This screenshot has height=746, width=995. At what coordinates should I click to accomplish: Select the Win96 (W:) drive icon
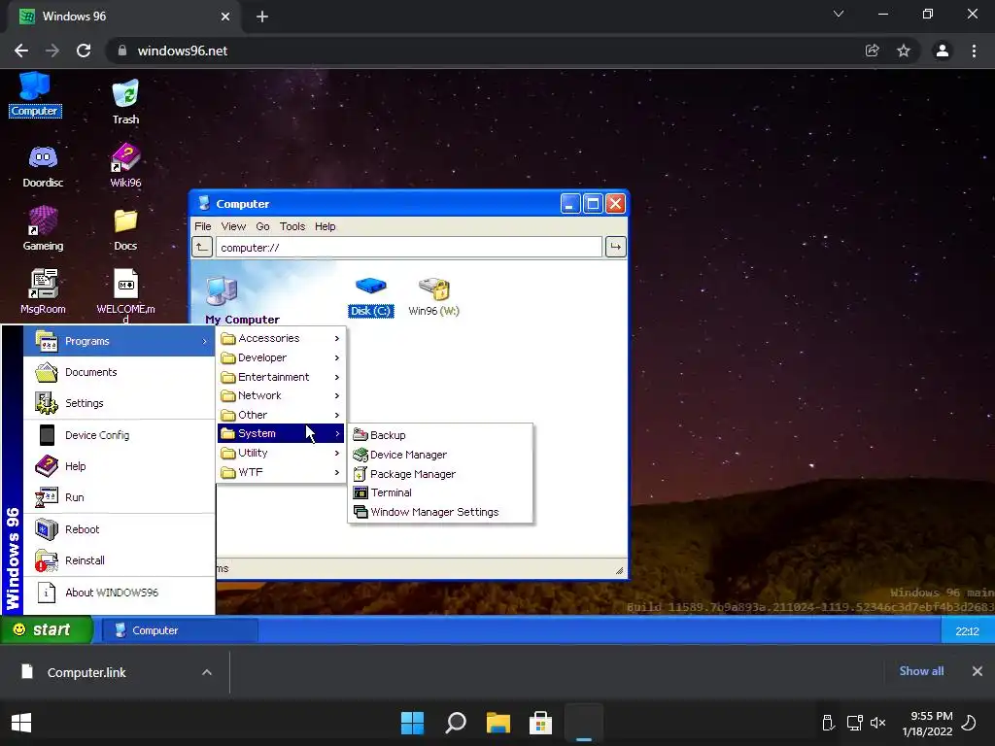tap(433, 296)
